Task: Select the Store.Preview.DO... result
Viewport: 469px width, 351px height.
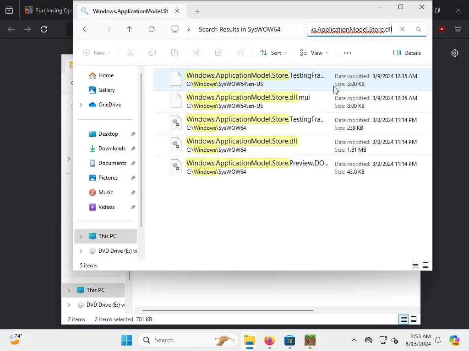Action: pyautogui.click(x=292, y=167)
